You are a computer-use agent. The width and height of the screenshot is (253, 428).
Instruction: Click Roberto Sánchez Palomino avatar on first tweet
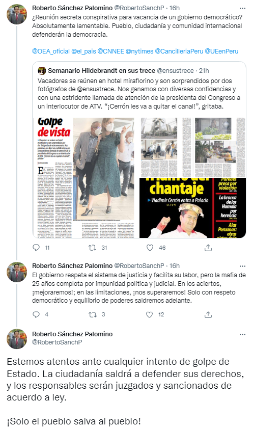tap(17, 14)
